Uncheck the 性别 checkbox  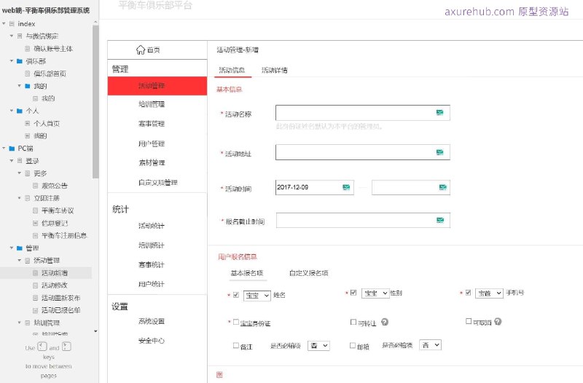coord(353,293)
